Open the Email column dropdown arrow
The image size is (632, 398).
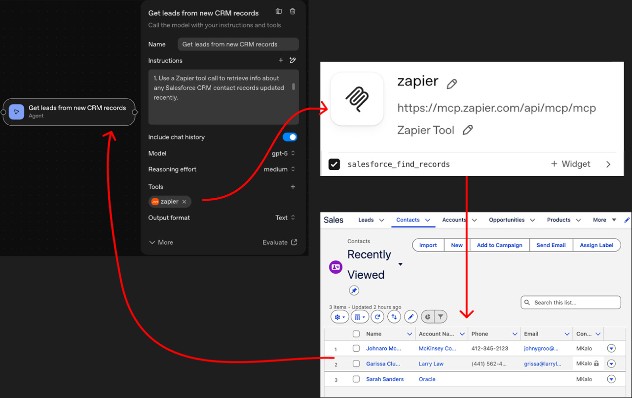tap(567, 334)
